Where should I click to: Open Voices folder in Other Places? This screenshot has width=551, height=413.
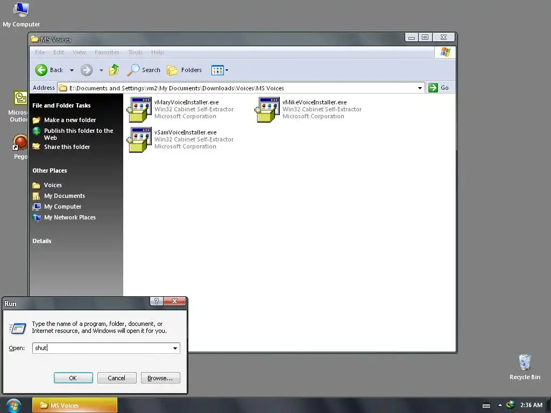tap(53, 185)
